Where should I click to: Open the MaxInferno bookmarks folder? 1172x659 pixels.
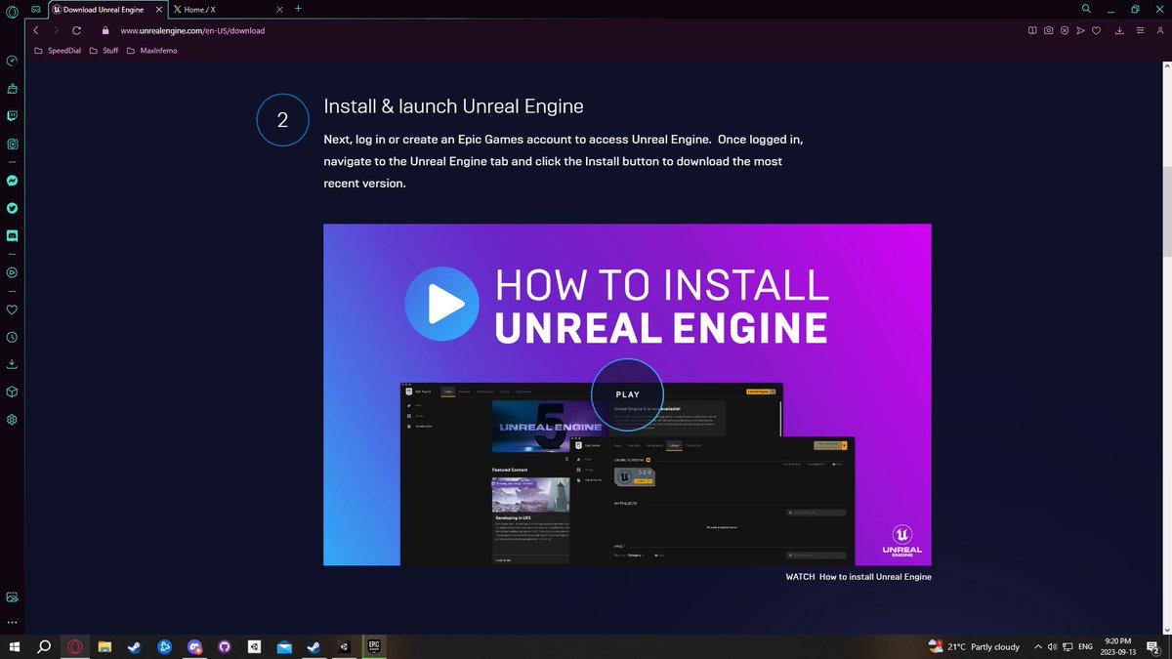coord(150,50)
